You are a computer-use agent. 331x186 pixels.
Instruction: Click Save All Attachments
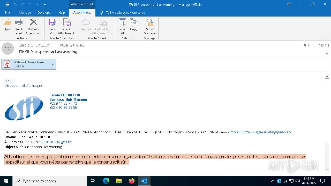(x=67, y=27)
